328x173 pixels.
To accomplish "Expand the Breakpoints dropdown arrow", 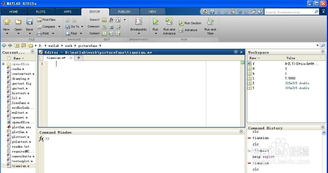I will [x=138, y=33].
